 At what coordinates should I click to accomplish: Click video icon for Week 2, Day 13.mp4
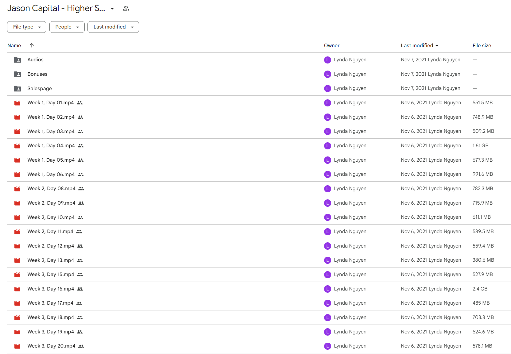(17, 260)
